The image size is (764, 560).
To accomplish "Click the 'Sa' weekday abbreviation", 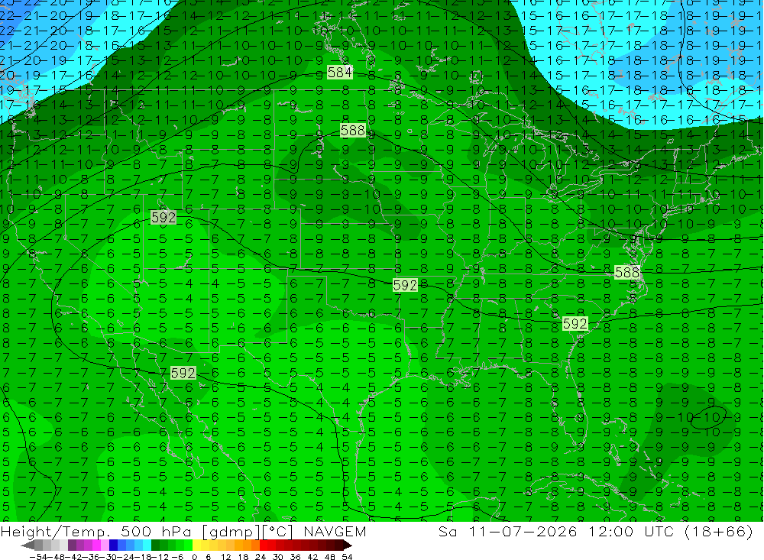I will pyautogui.click(x=448, y=531).
